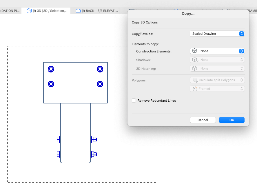
Task: Click the 3D cube icon on the 3D tab
Action: click(x=29, y=11)
